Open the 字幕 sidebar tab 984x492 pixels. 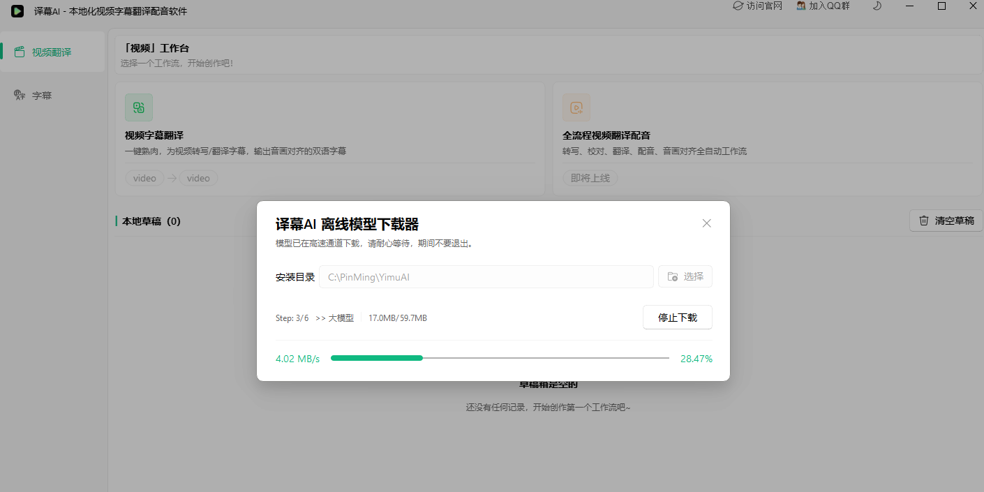click(x=52, y=96)
